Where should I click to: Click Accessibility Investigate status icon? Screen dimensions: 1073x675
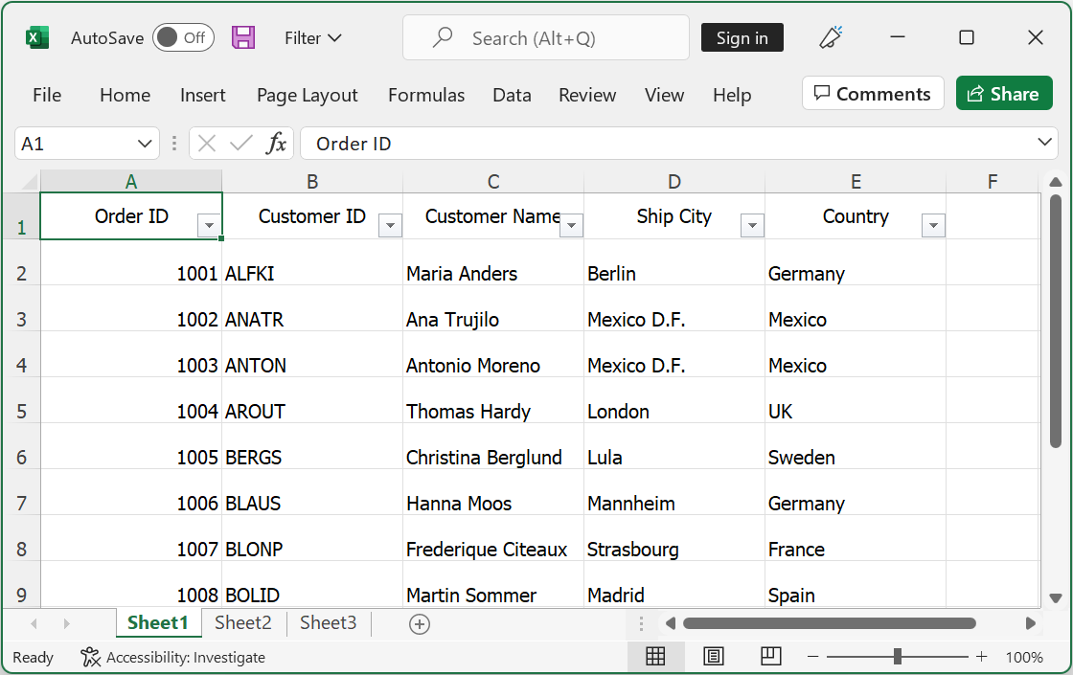point(90,657)
